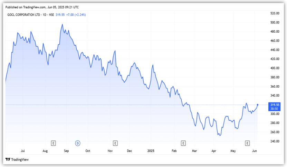
Task: Click the TradingView logo at bottom left
Action: tap(17, 159)
